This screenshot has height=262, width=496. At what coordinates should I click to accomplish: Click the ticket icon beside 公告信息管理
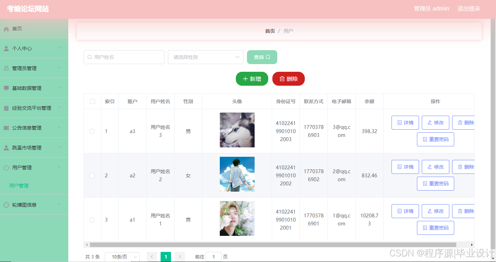[6, 128]
